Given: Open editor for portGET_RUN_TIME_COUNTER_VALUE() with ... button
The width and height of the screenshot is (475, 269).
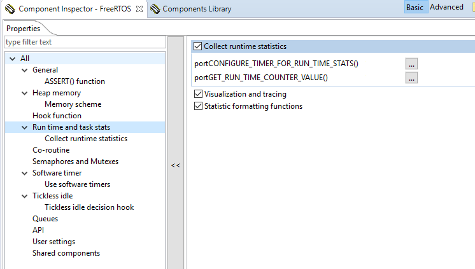Looking at the screenshot, I should pyautogui.click(x=411, y=78).
